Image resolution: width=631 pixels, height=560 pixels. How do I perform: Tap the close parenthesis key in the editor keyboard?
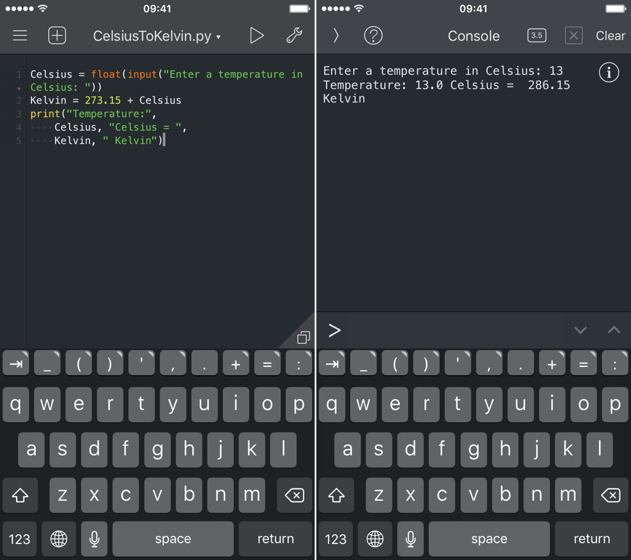(110, 364)
